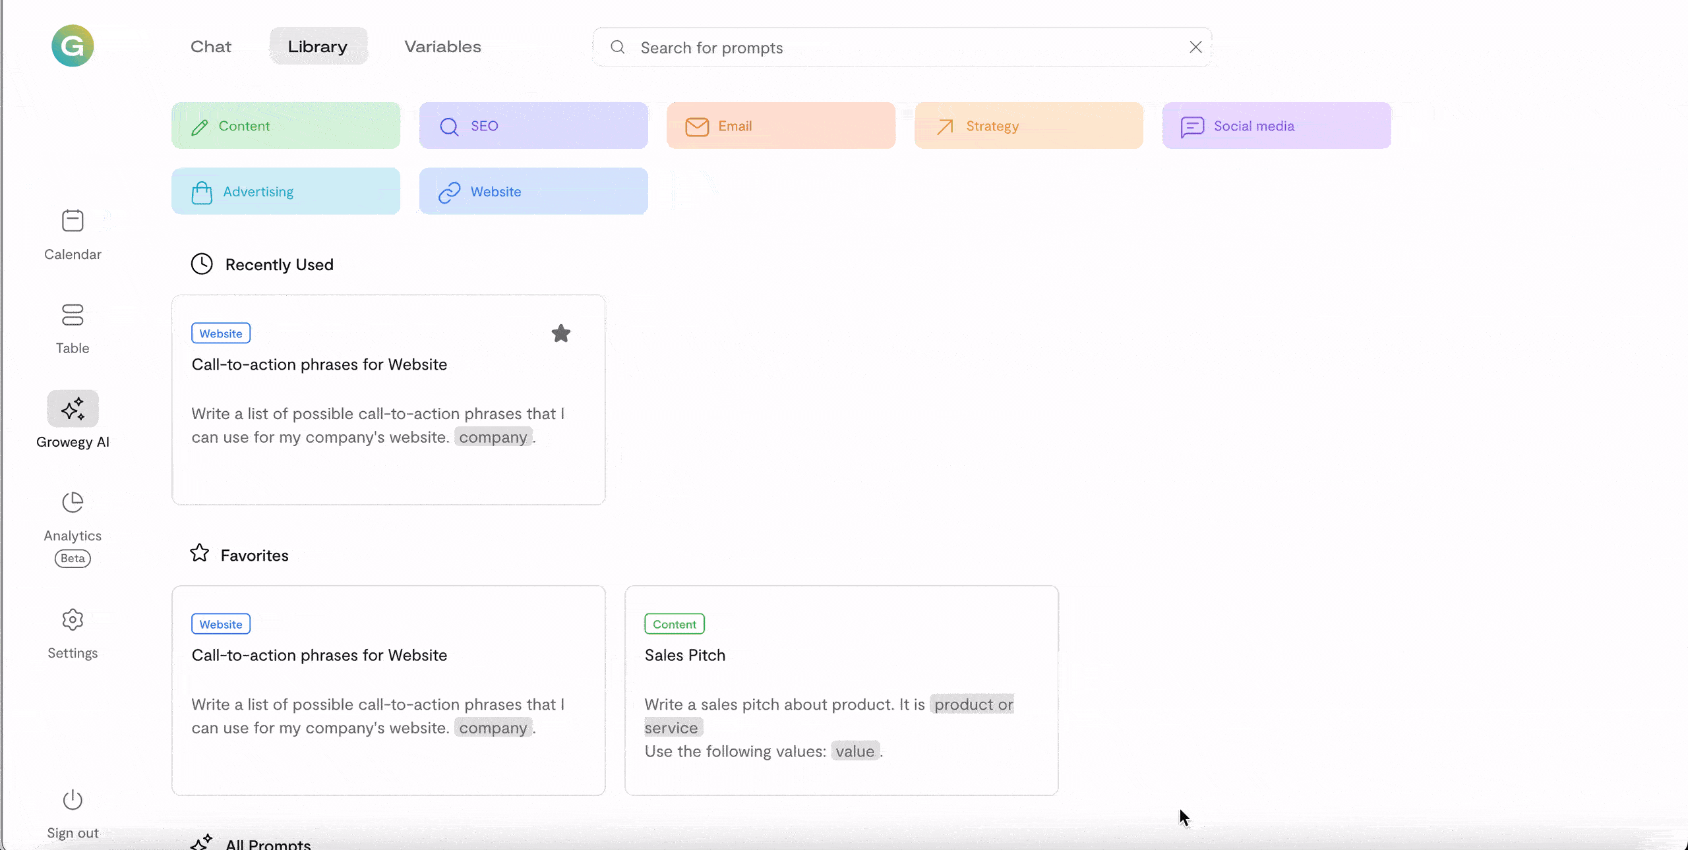This screenshot has height=850, width=1688.
Task: Unfavorite the recently used Website prompt star
Action: [560, 333]
